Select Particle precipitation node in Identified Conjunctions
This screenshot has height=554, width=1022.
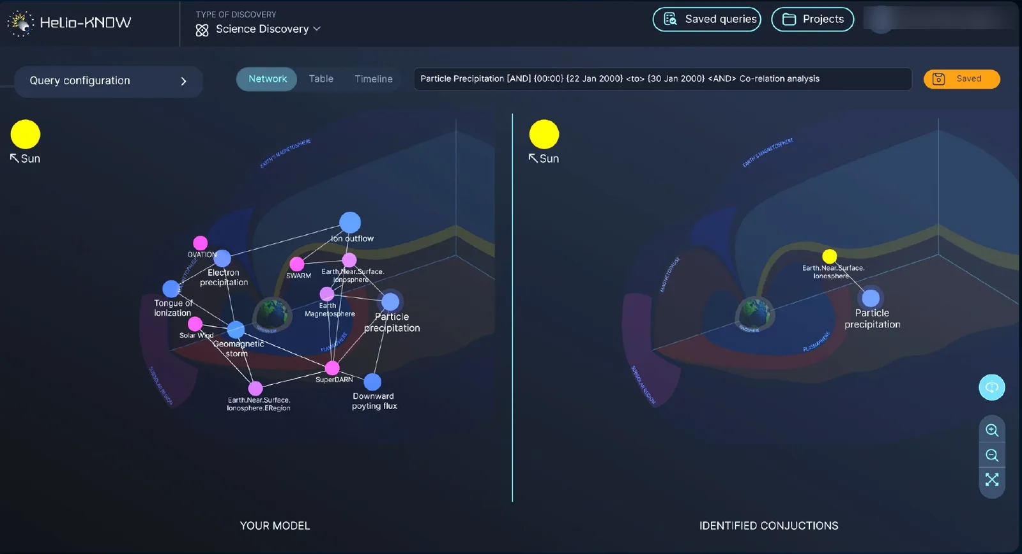(x=871, y=298)
